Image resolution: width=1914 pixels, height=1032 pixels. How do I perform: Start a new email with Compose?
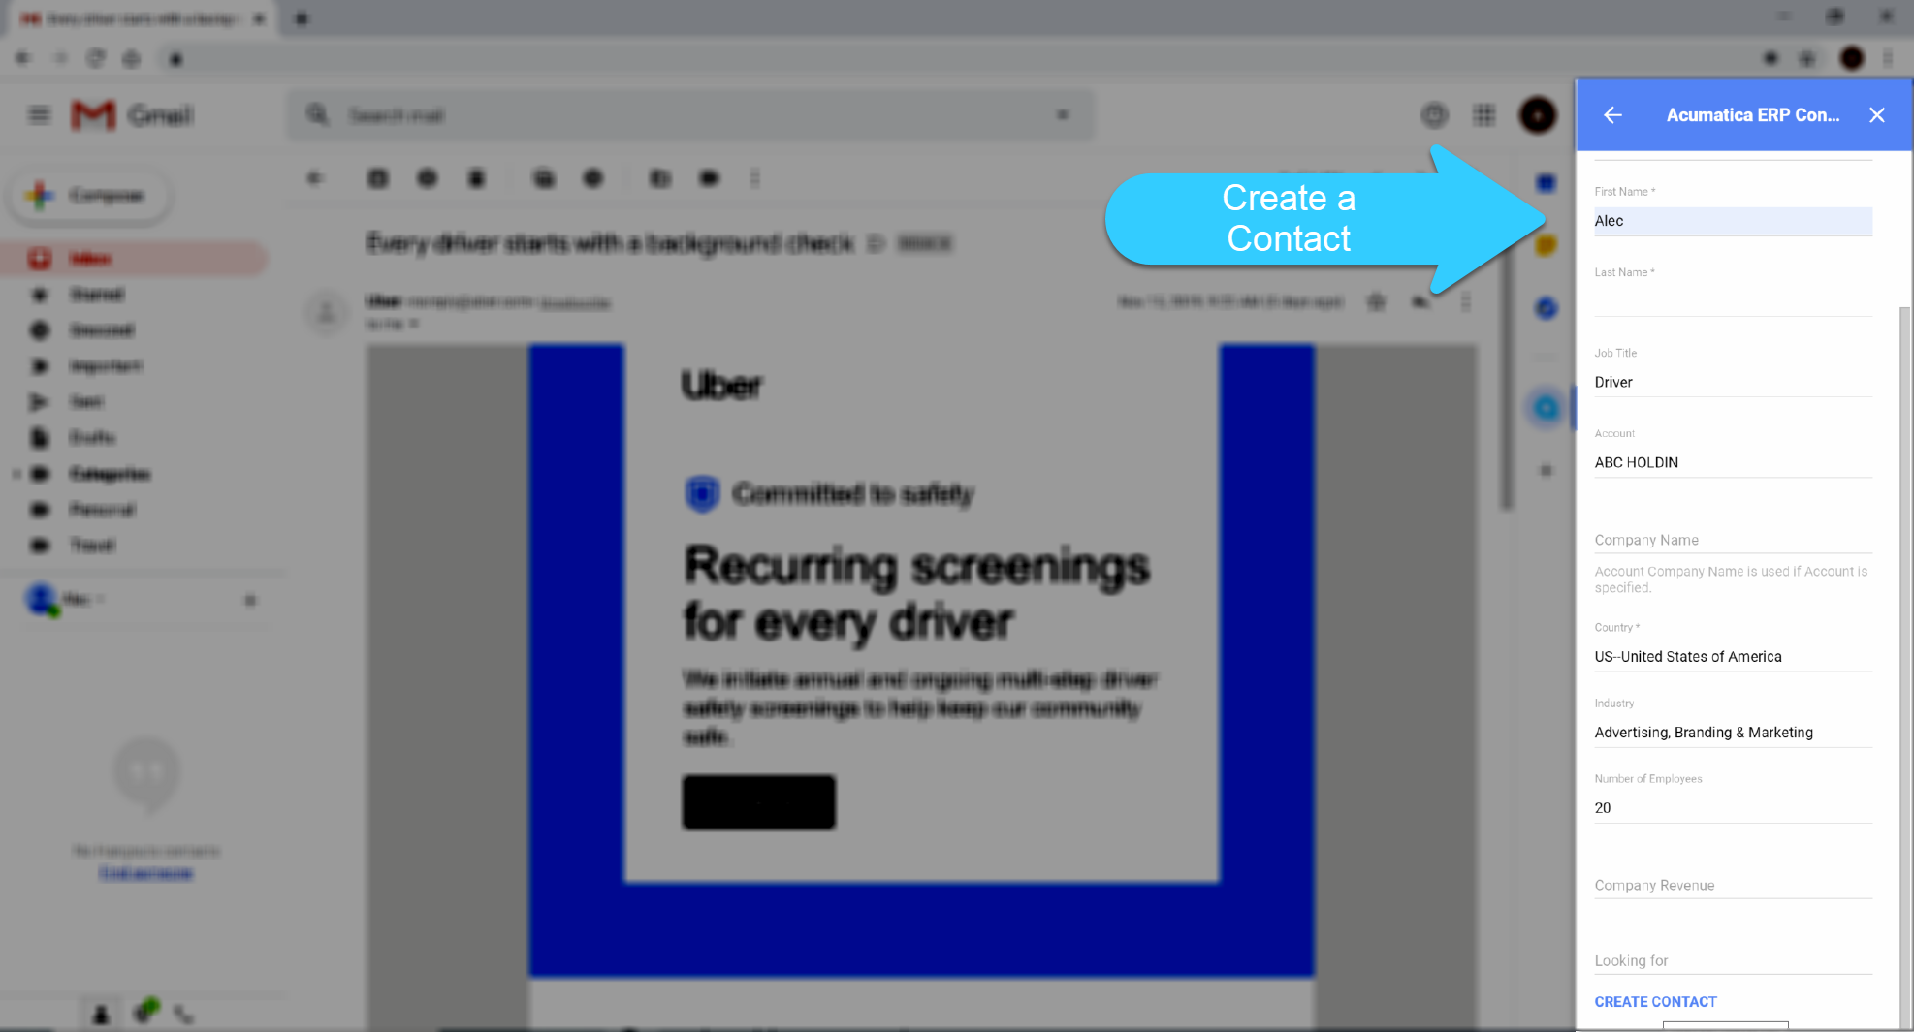(x=89, y=195)
